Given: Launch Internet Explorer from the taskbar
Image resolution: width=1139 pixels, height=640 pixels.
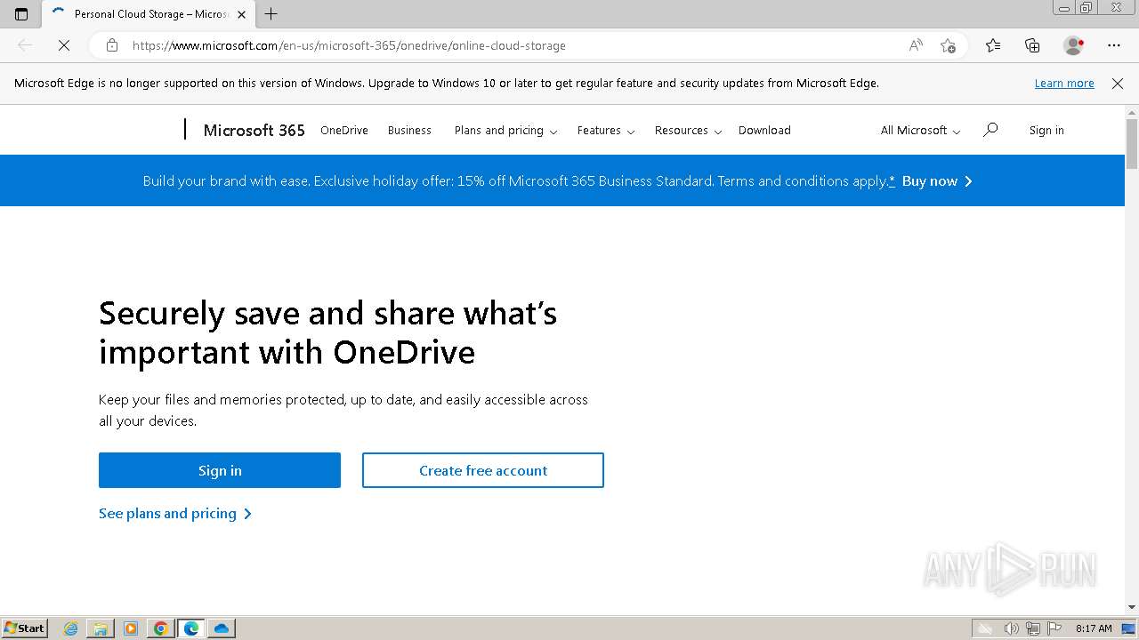Looking at the screenshot, I should pyautogui.click(x=71, y=628).
